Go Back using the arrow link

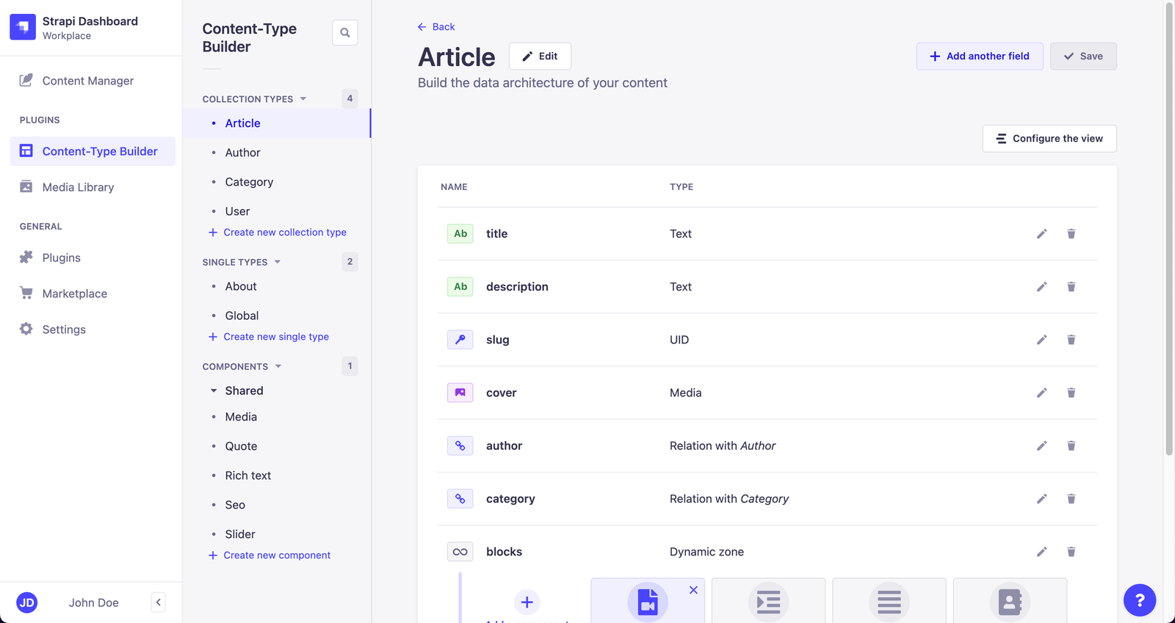pos(436,26)
